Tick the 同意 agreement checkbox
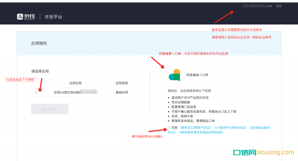Viewport: 298px width, 161px height. (x=169, y=128)
